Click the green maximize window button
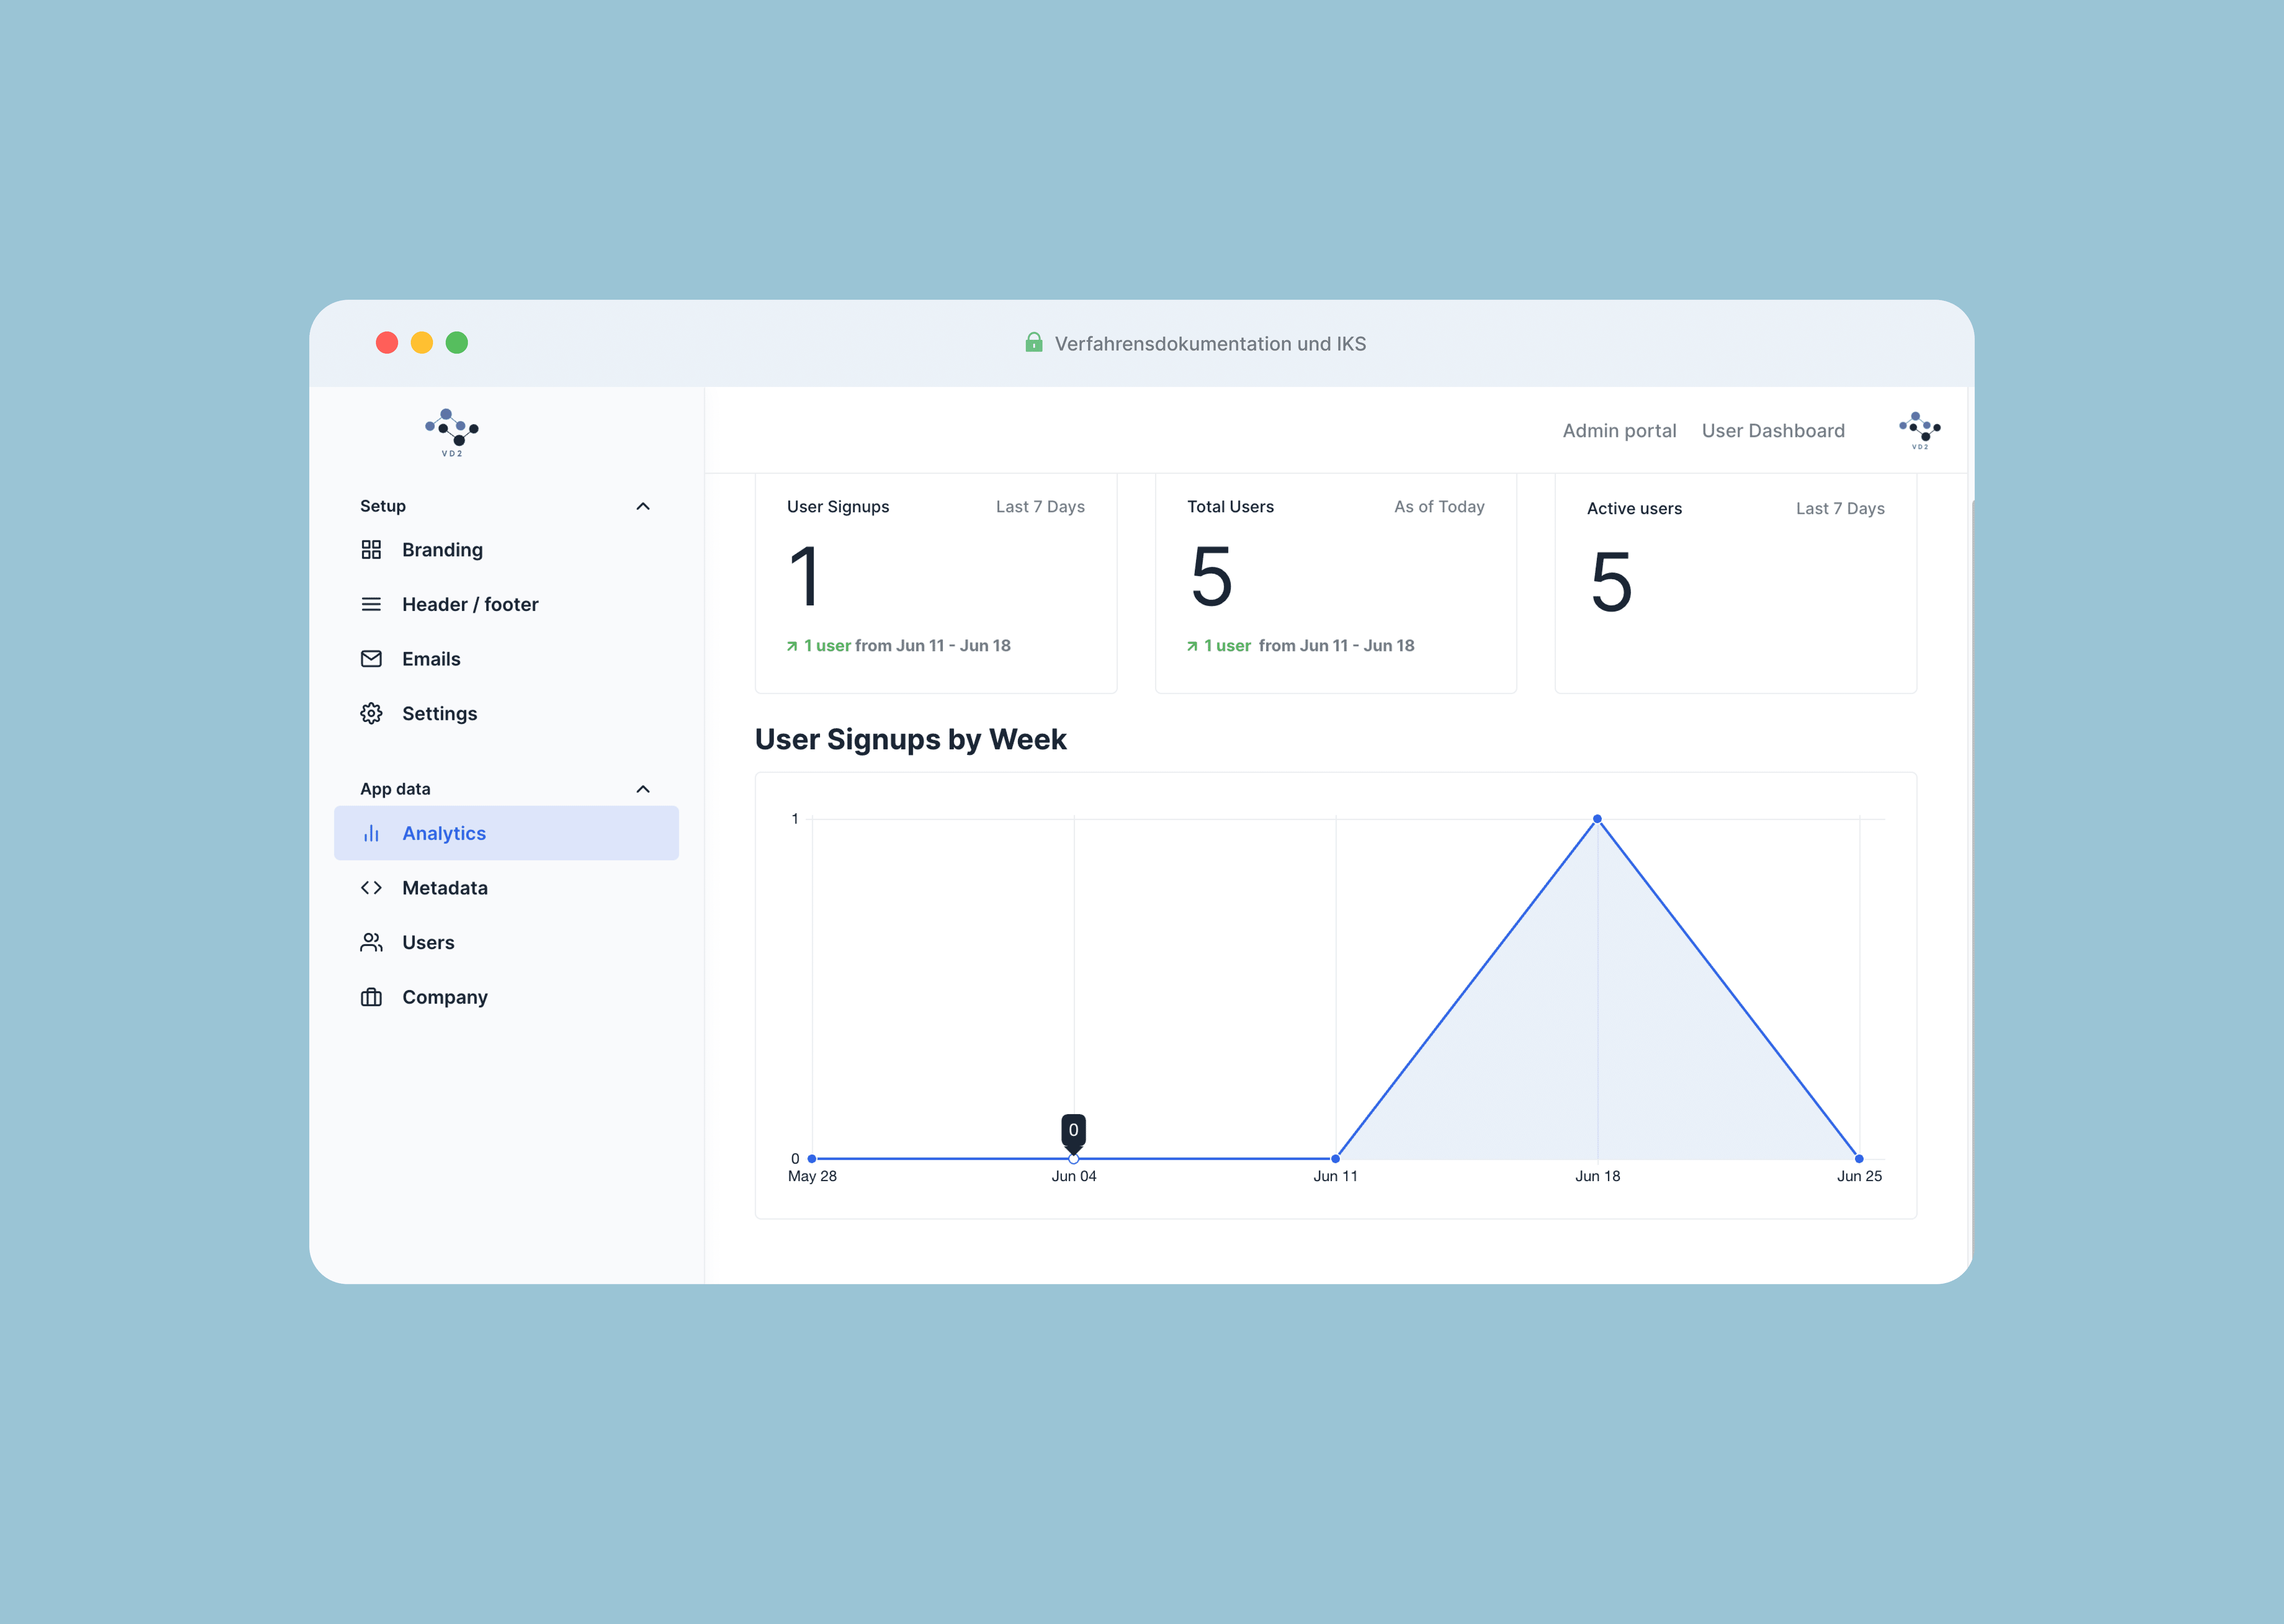Image resolution: width=2284 pixels, height=1624 pixels. pos(457,343)
